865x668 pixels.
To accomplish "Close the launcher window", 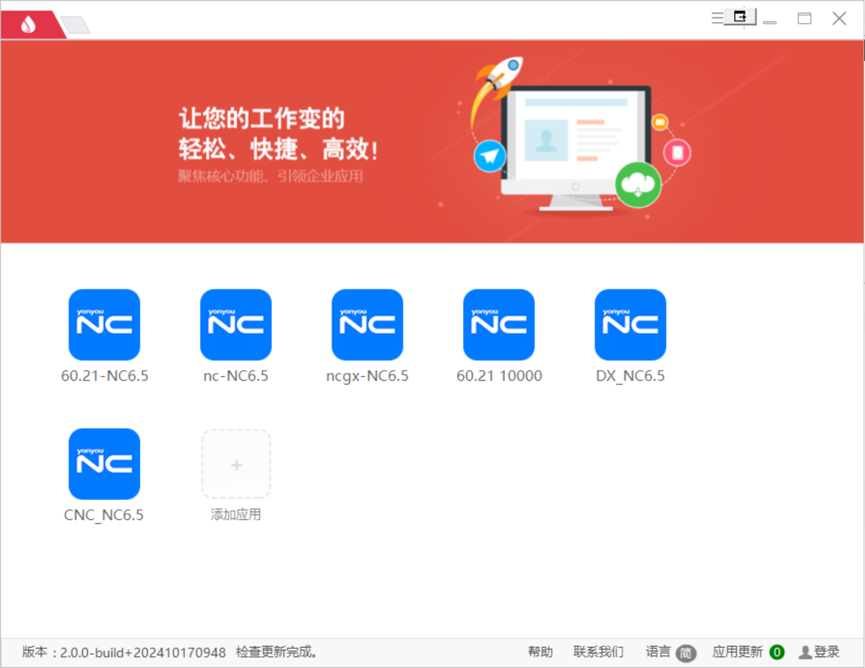I will click(x=839, y=19).
